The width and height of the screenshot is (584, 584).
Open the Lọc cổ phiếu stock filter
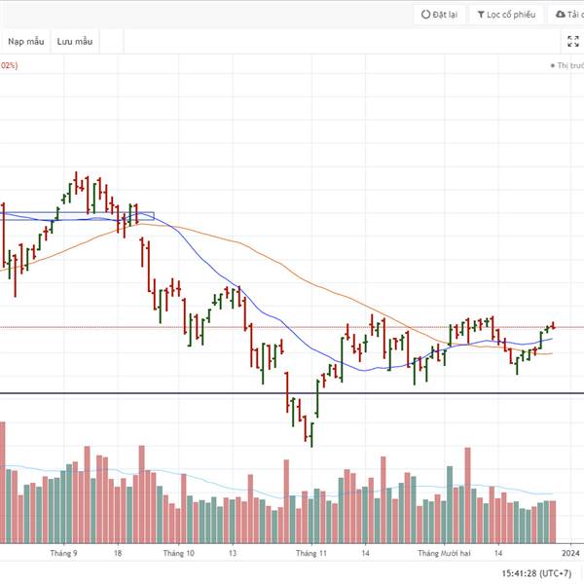click(x=506, y=15)
